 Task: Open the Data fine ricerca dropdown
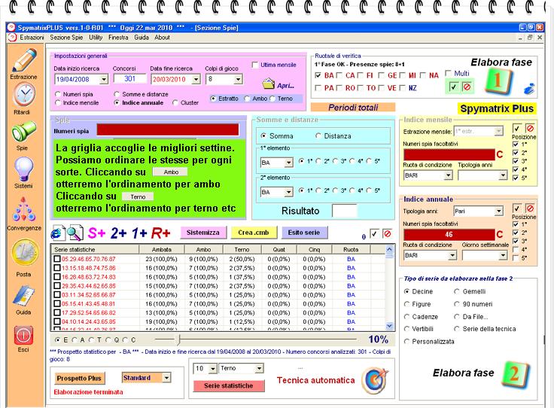196,80
